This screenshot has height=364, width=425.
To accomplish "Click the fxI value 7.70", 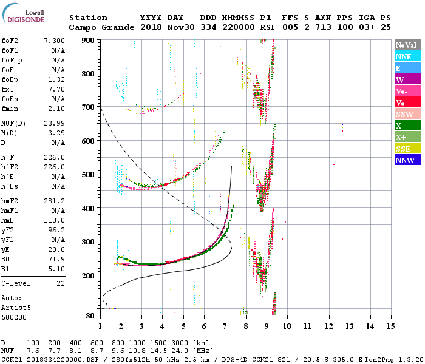I will click(x=56, y=89).
